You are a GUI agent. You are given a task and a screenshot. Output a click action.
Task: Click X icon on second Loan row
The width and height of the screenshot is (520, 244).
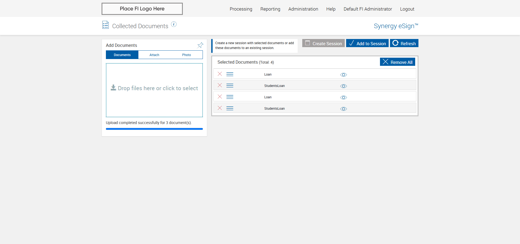[220, 97]
